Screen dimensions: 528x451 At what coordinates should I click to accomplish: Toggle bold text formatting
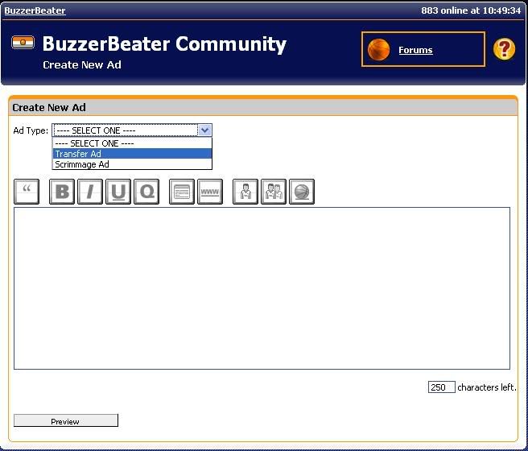click(62, 192)
